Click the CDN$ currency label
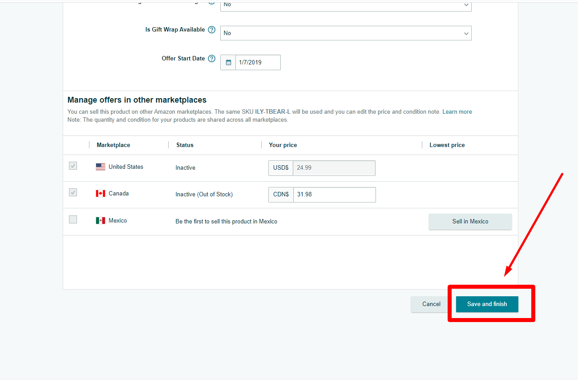Screen dimensions: 578x382 [x=281, y=195]
